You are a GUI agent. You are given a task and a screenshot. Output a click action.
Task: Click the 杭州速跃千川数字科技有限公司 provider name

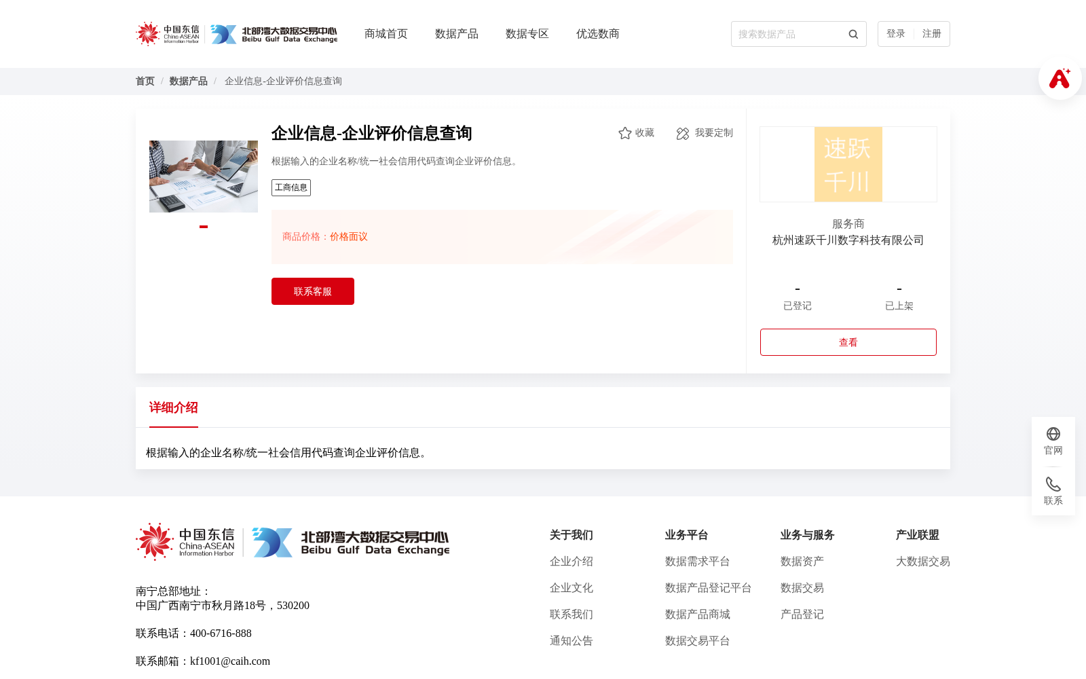[x=848, y=240]
